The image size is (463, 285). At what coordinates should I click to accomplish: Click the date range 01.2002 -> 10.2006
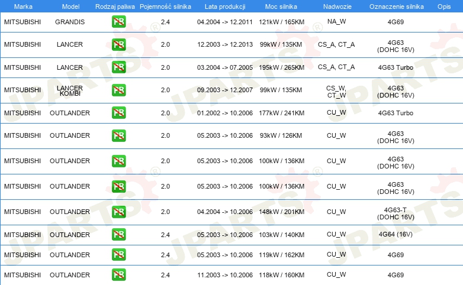pyautogui.click(x=225, y=113)
